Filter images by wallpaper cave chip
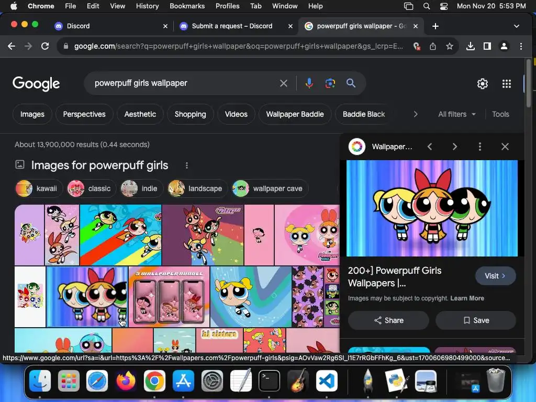Screen dimensions: 536x402 tap(270, 188)
